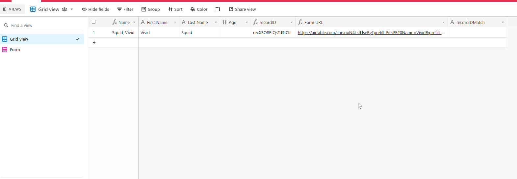The image size is (517, 179).
Task: Open the Form view in sidebar
Action: (42, 50)
